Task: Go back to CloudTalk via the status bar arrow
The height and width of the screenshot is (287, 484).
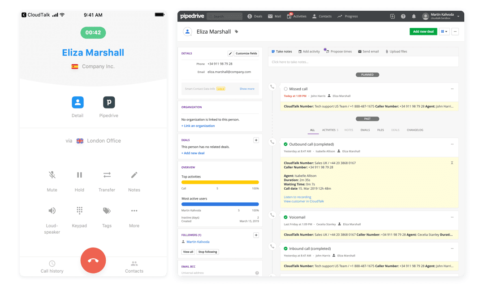Action: point(24,15)
